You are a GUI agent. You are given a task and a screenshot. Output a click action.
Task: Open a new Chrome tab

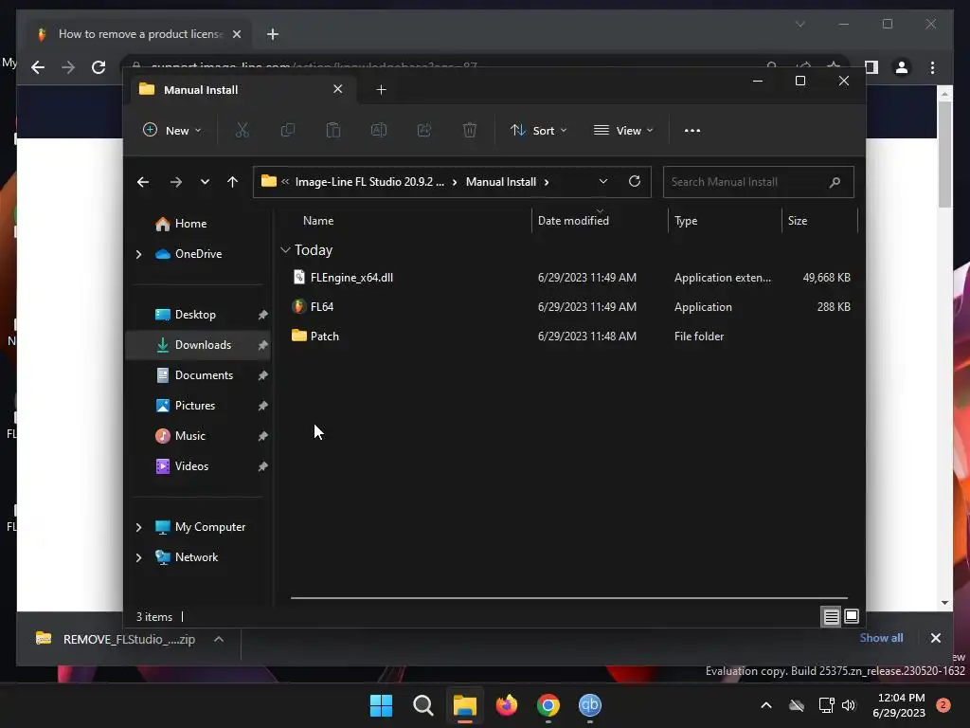click(x=272, y=34)
